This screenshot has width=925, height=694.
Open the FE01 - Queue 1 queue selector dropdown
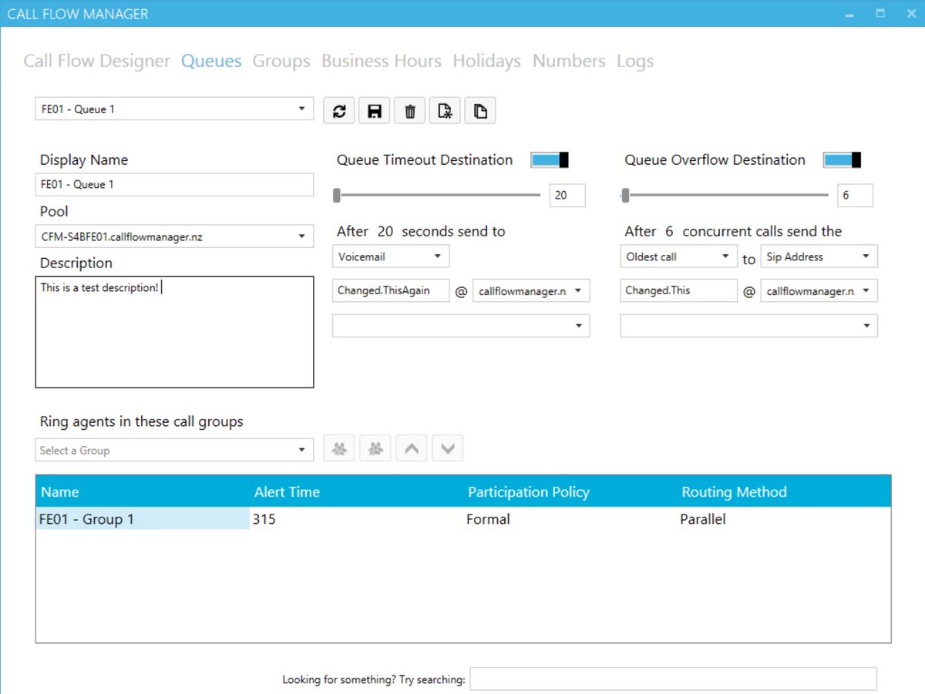coord(175,109)
